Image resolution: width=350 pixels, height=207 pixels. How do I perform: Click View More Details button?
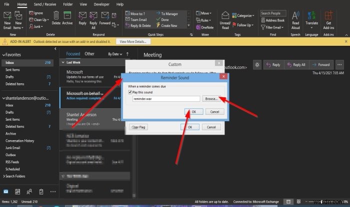click(x=133, y=41)
